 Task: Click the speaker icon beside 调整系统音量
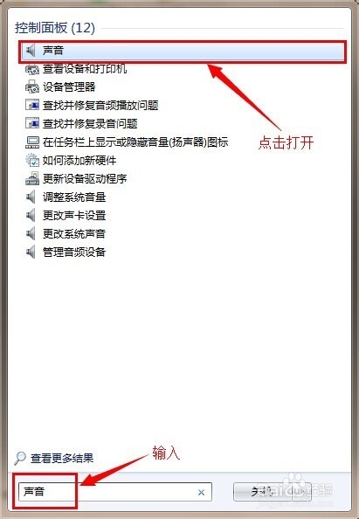click(31, 197)
